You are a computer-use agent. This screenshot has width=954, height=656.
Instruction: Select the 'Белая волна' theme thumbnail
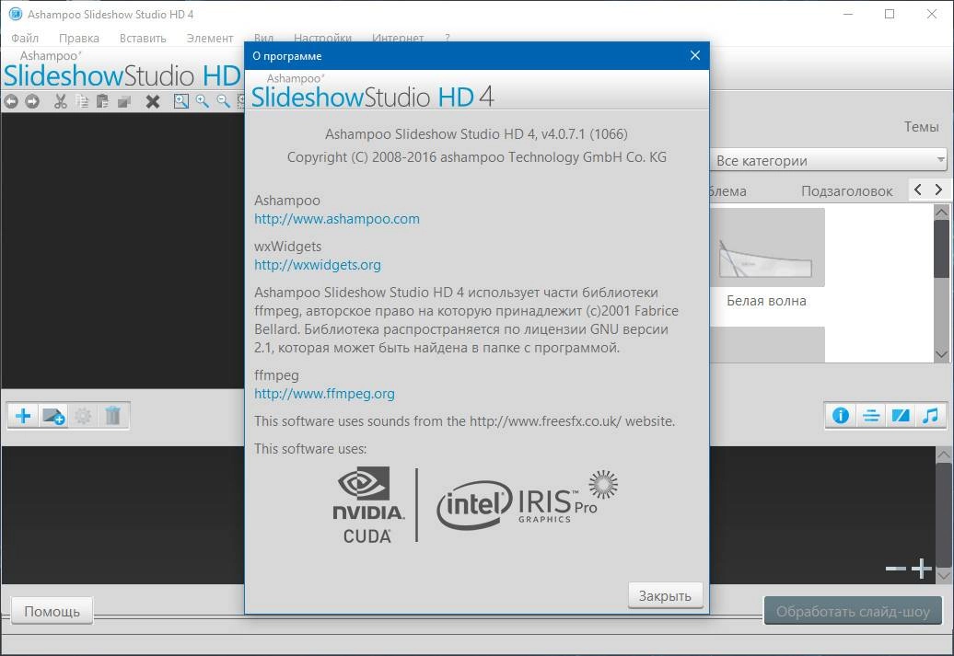click(x=767, y=247)
